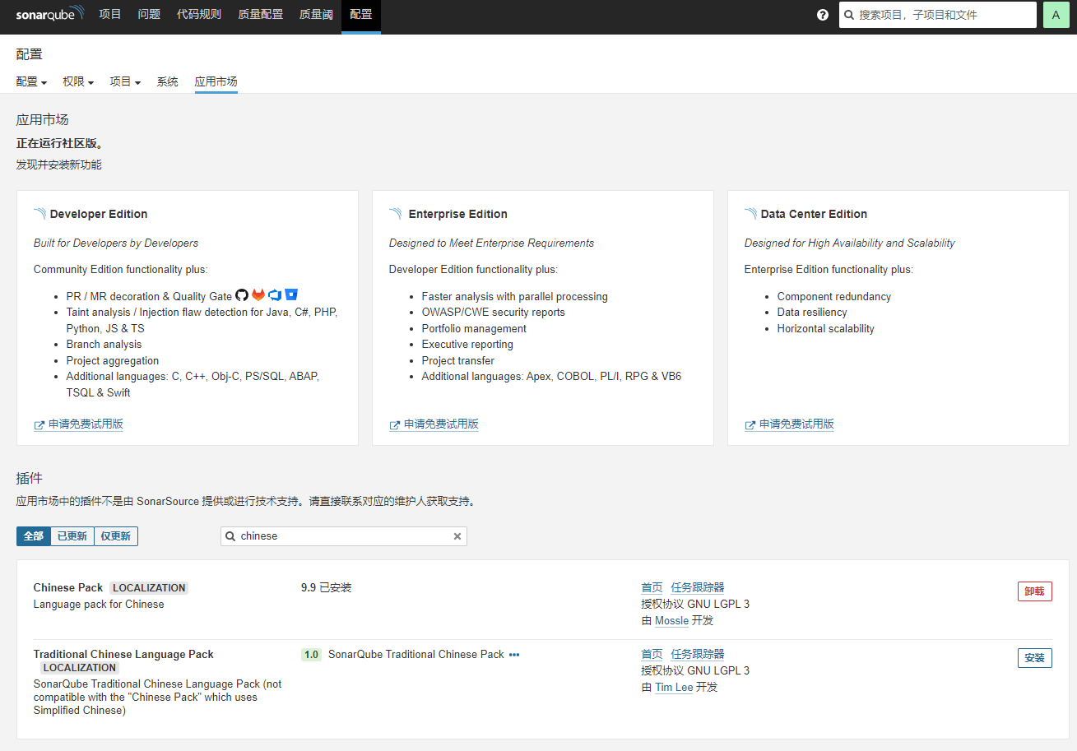This screenshot has height=751, width=1077.
Task: Click the Bitbucket icon in Developer Edition
Action: pyautogui.click(x=291, y=295)
